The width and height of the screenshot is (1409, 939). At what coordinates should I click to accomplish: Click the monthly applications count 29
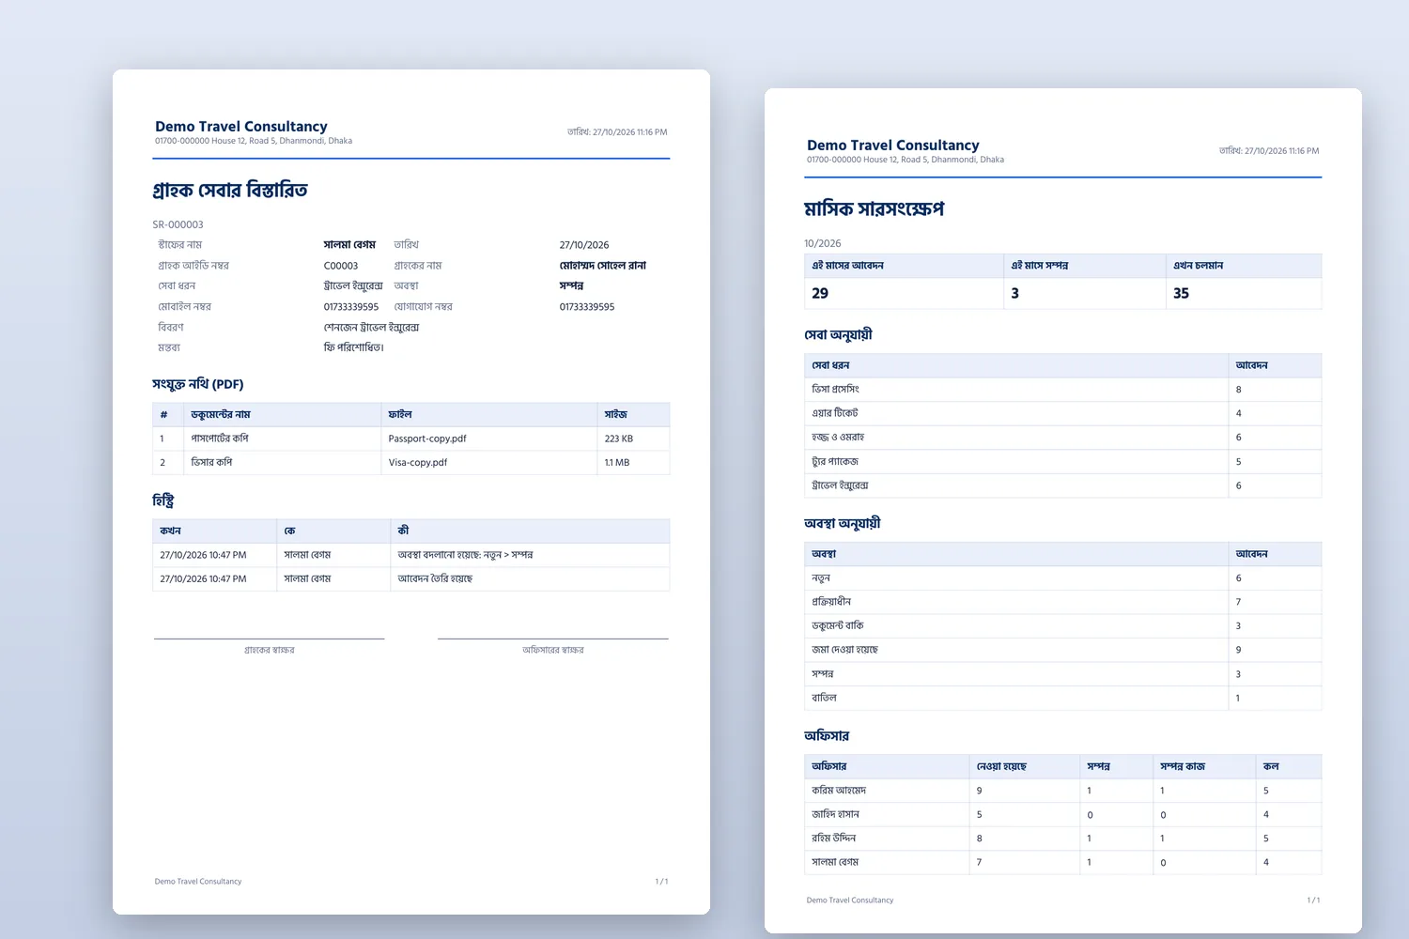(820, 293)
